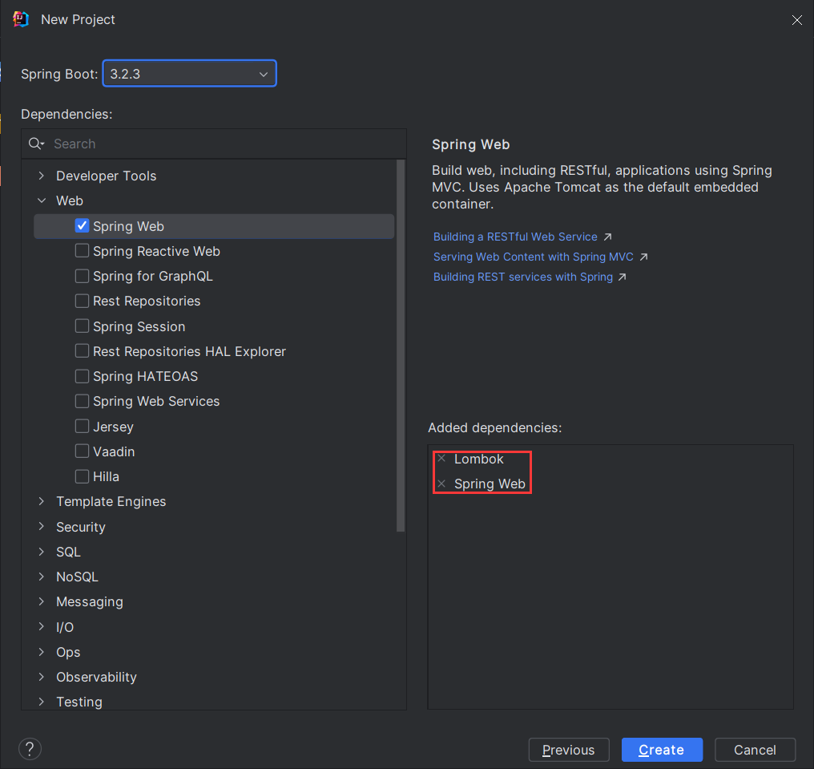Viewport: 814px width, 769px height.
Task: Tick the Spring Web Services checkbox
Action: [82, 401]
